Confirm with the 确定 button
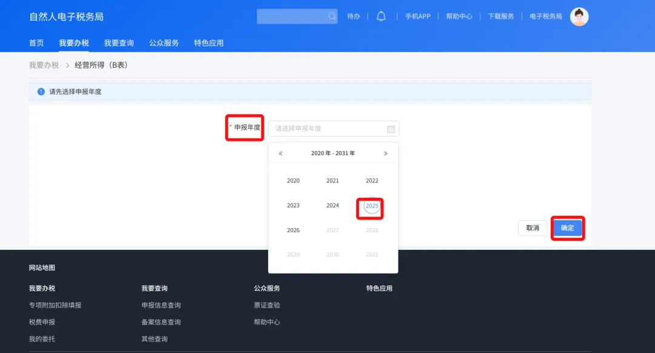This screenshot has width=655, height=353. pos(568,227)
